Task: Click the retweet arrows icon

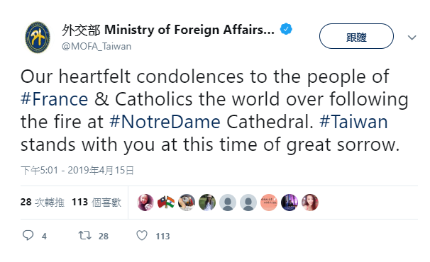Action: point(84,235)
